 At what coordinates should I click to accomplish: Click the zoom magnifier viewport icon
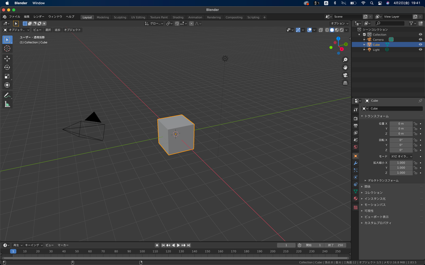[345, 60]
